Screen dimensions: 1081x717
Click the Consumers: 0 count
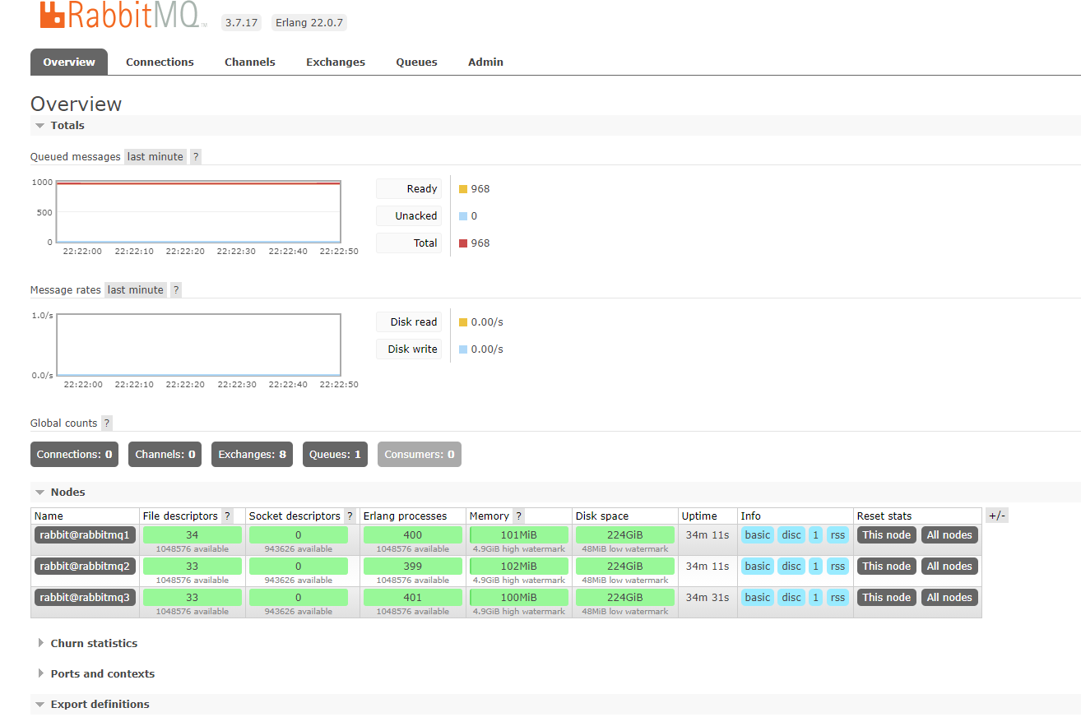[420, 454]
